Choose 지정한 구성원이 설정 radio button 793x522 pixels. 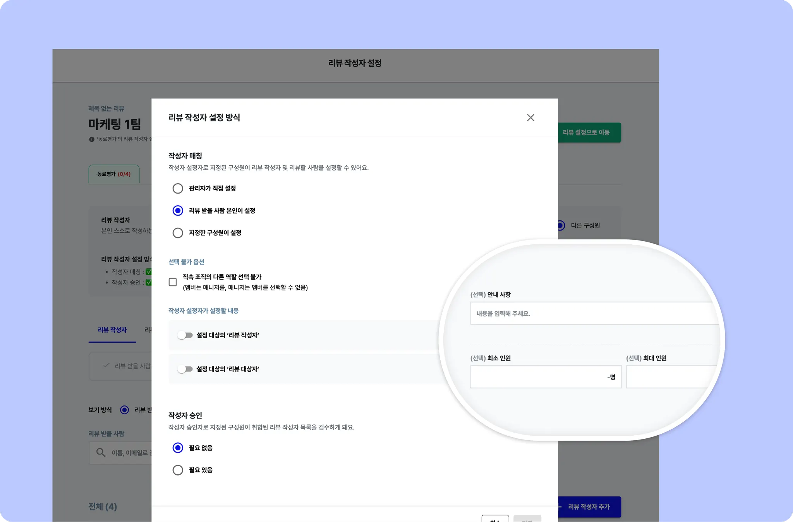(x=178, y=233)
